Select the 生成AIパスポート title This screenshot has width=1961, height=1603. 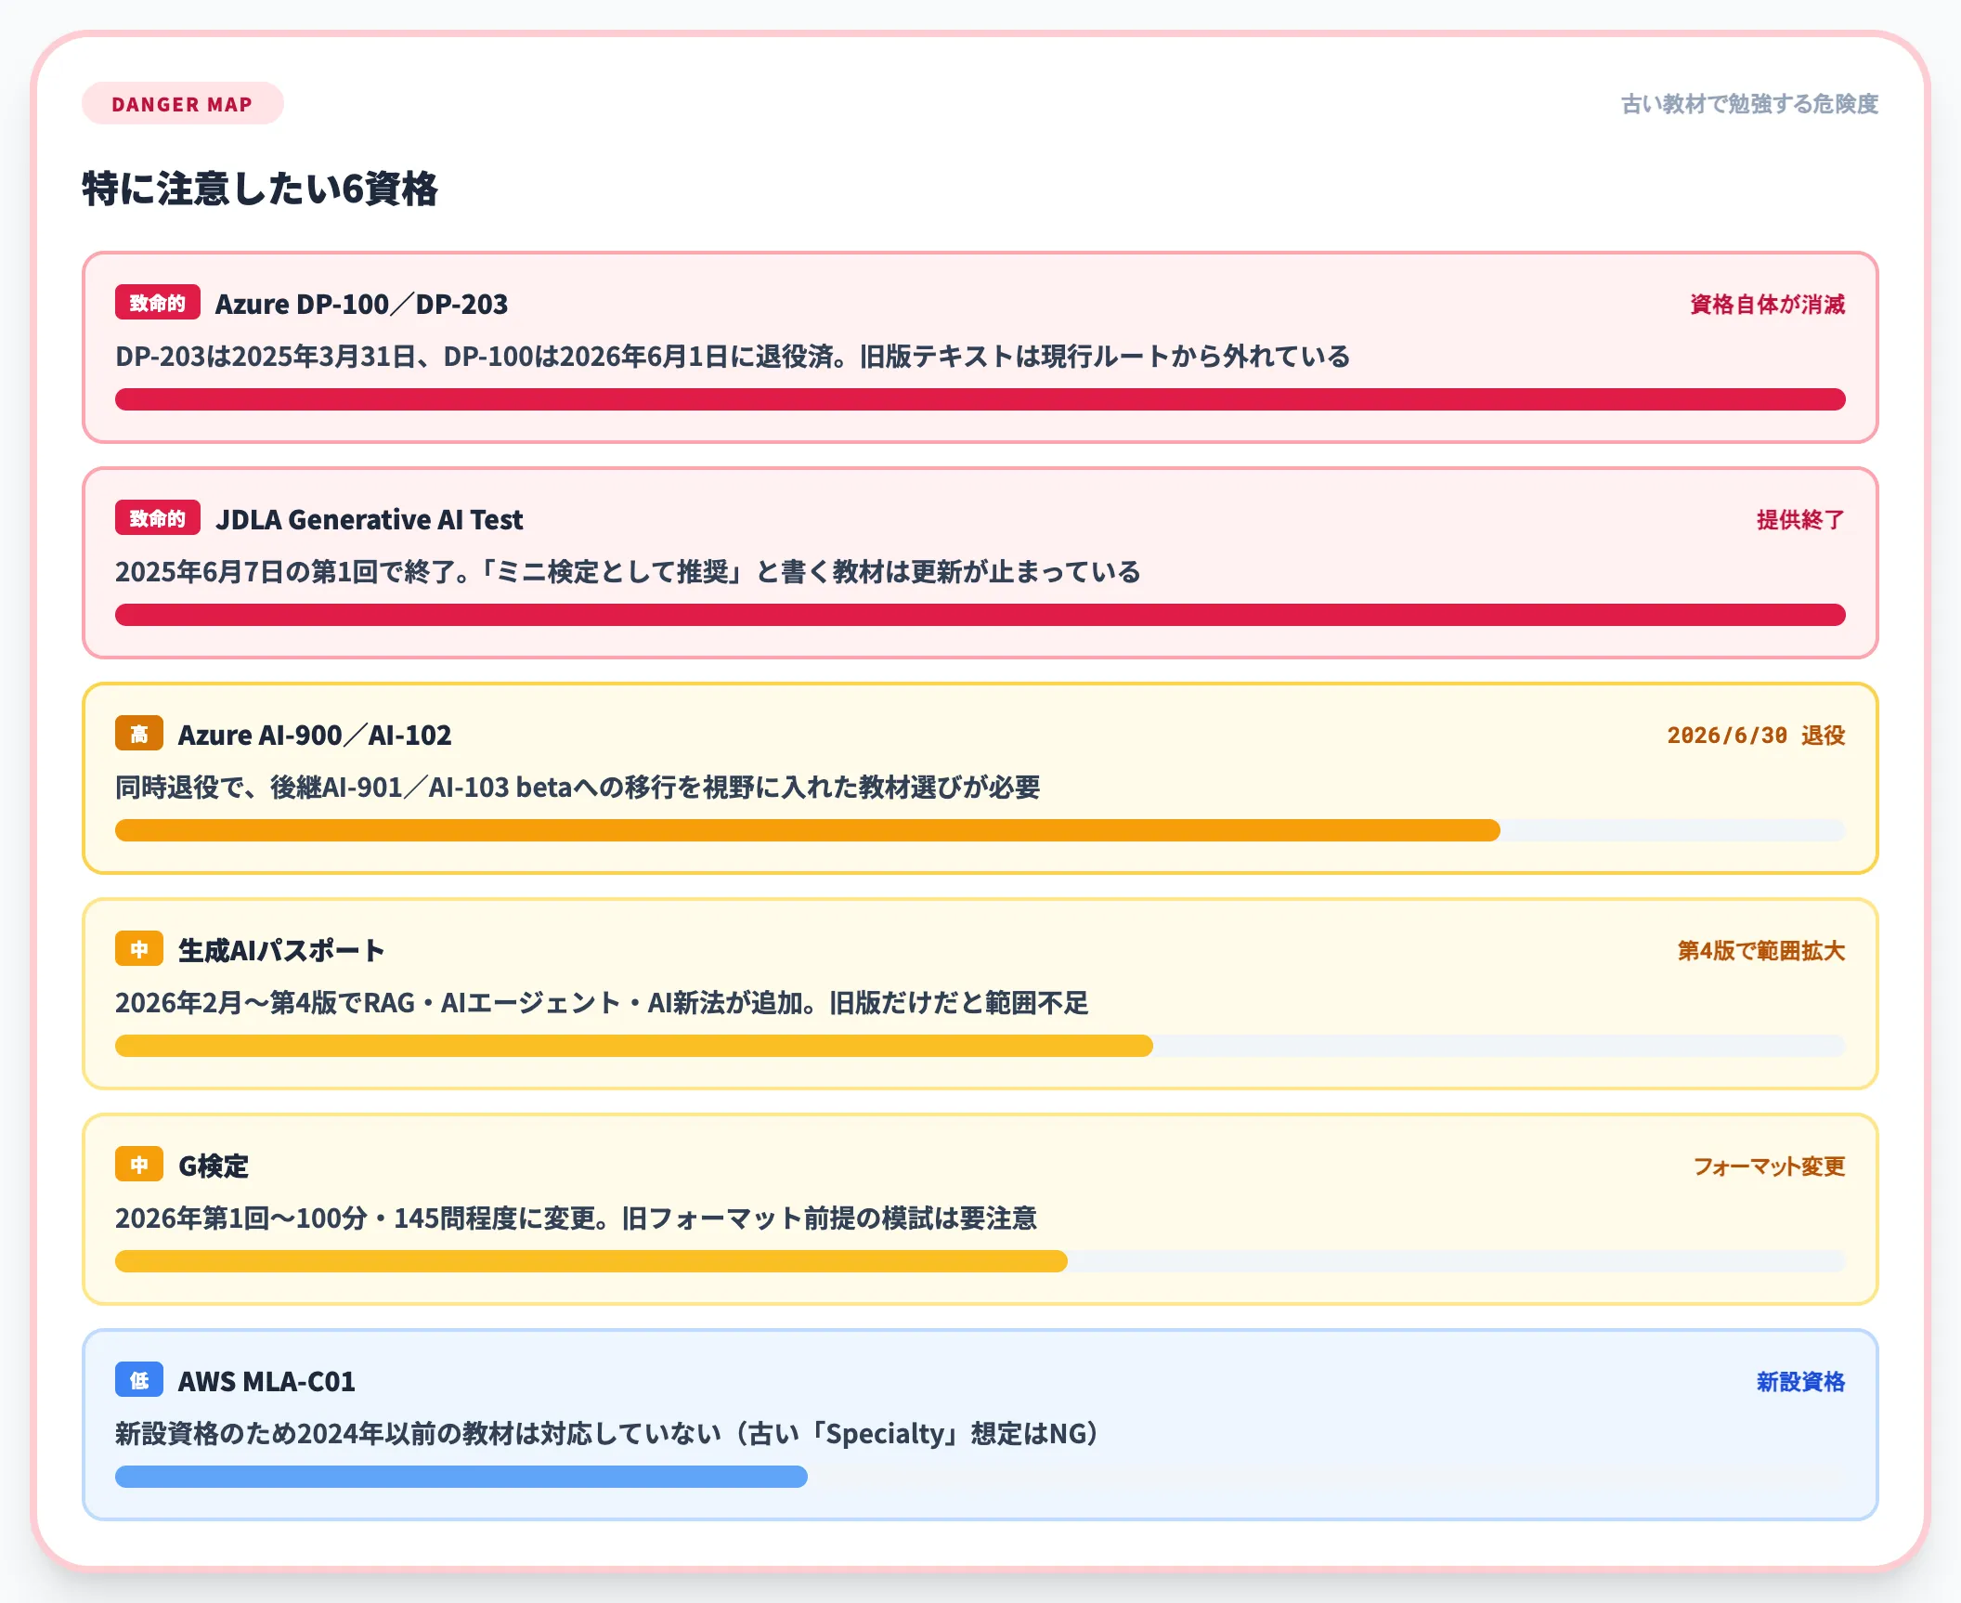click(x=281, y=950)
